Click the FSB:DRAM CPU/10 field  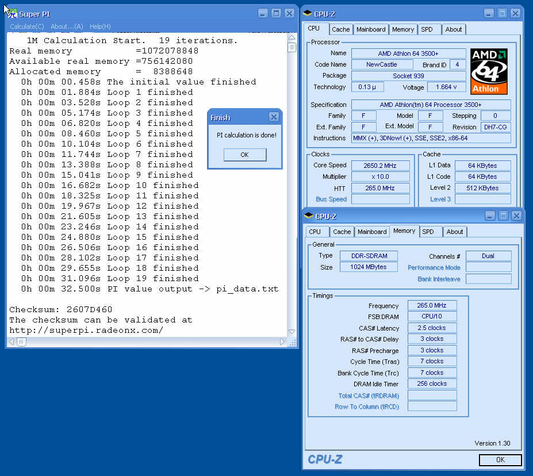pos(432,316)
